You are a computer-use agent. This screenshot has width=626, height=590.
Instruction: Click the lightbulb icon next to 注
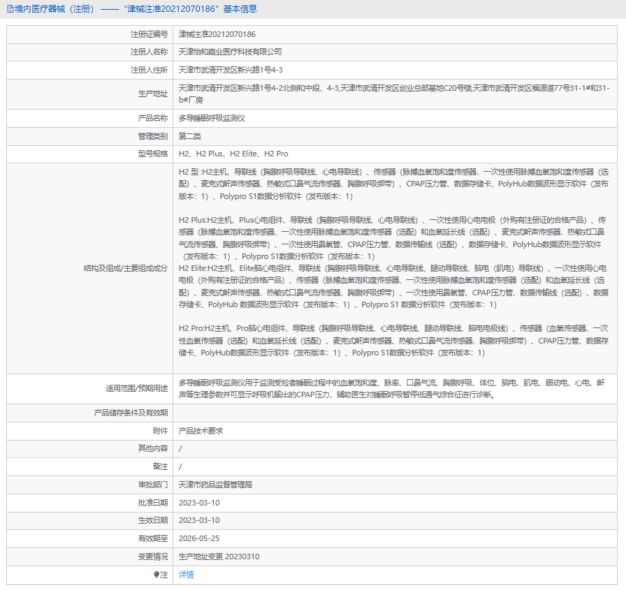click(156, 575)
